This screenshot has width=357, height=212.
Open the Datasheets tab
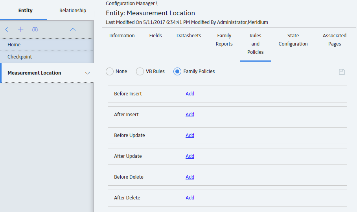[x=189, y=36]
